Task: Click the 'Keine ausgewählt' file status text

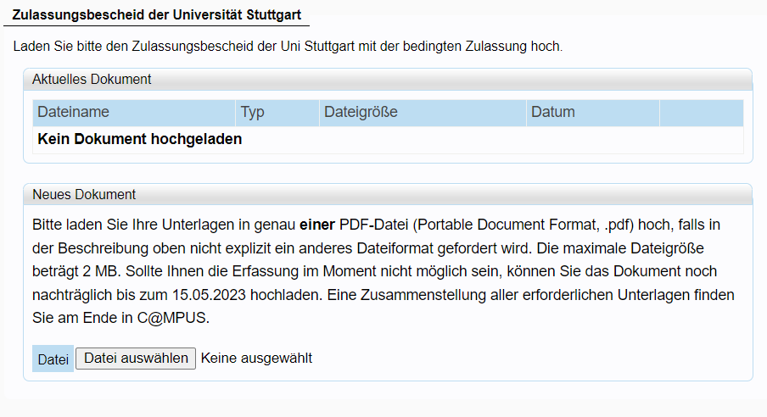Action: click(256, 359)
